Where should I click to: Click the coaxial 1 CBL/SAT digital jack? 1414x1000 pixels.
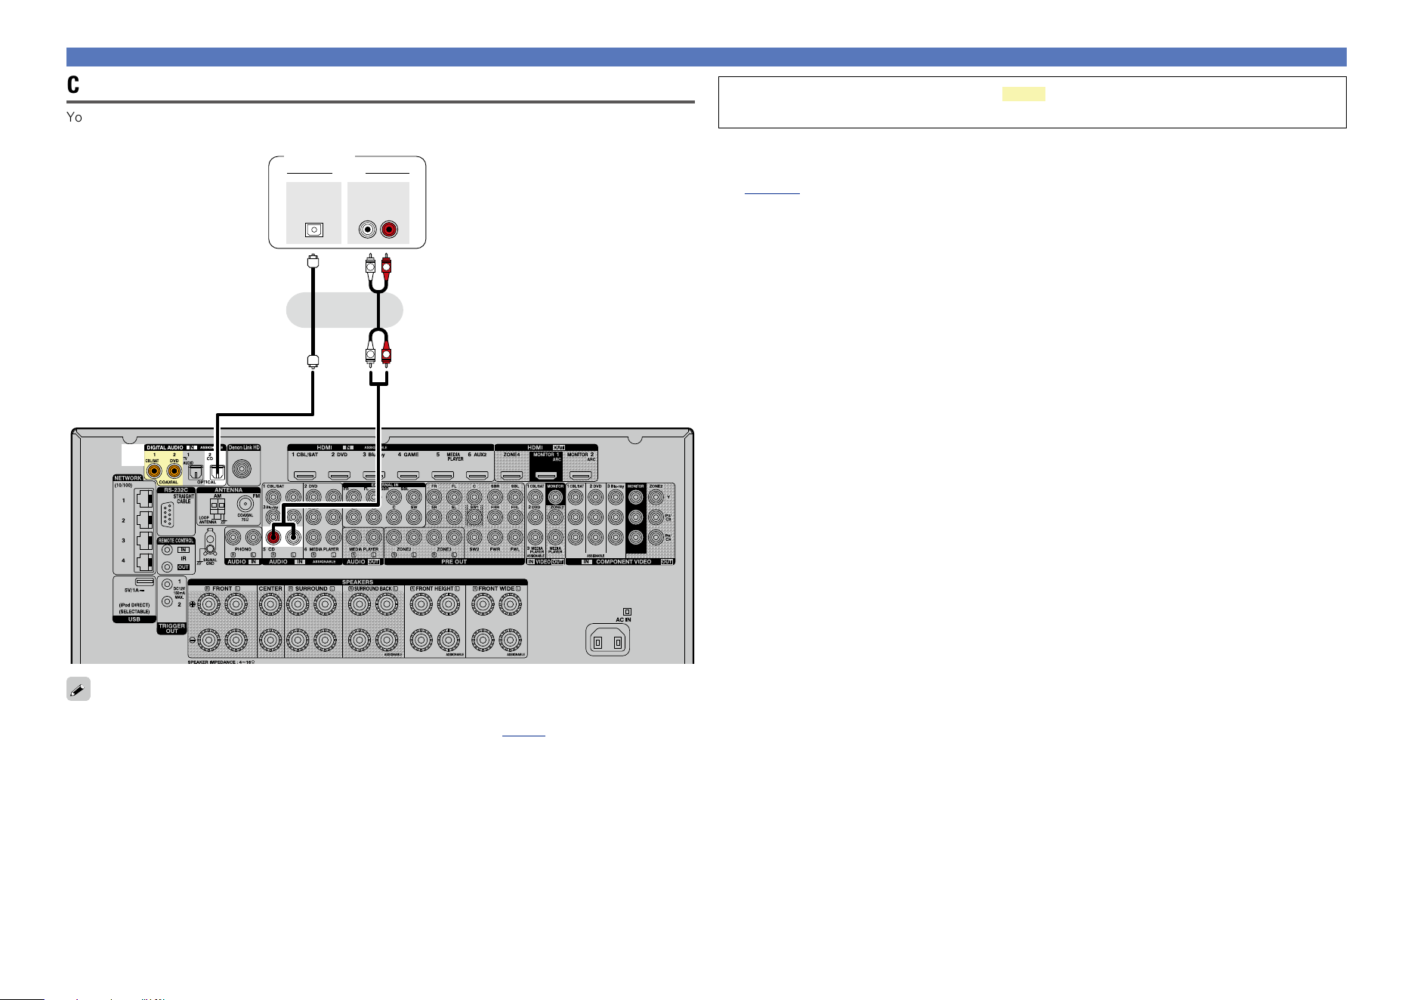pyautogui.click(x=155, y=471)
